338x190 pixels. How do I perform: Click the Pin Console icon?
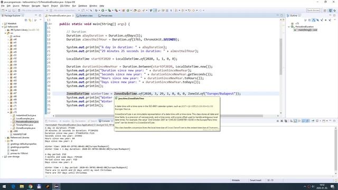pos(313,121)
